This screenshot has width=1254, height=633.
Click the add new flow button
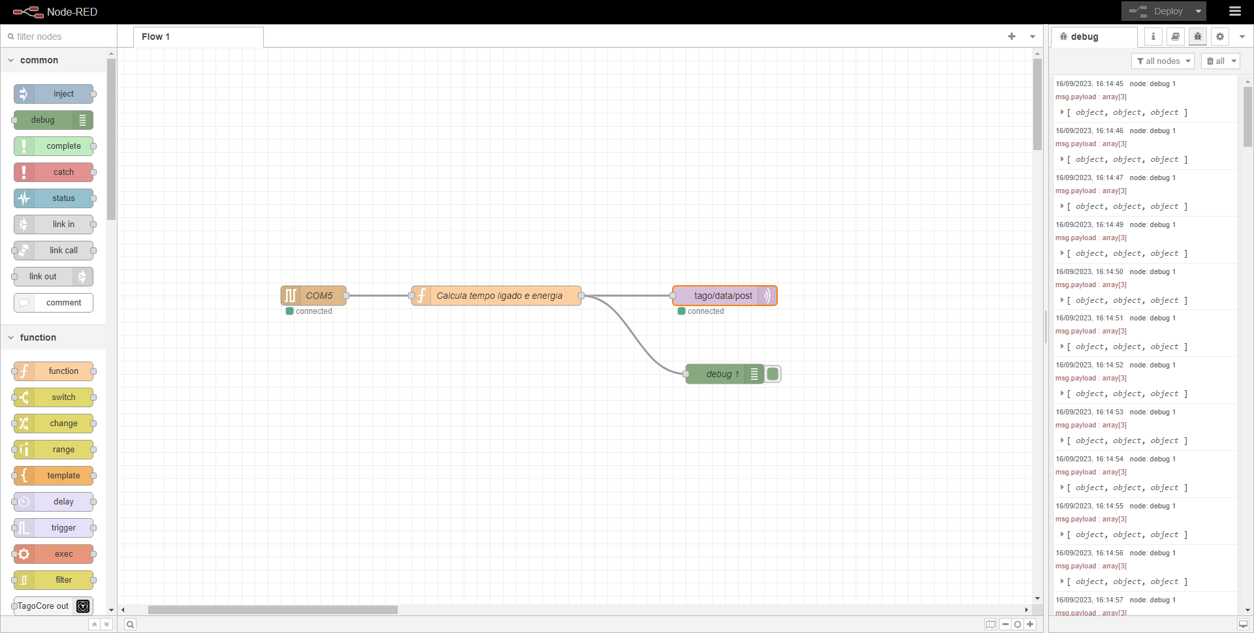point(1012,37)
